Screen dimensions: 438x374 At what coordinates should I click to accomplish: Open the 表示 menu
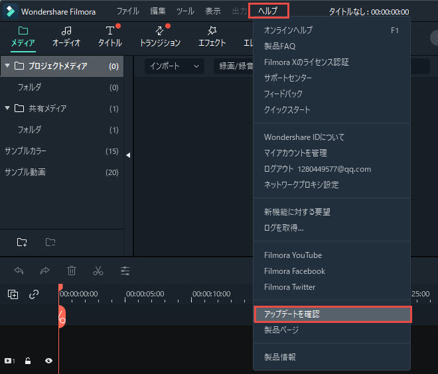coord(213,11)
